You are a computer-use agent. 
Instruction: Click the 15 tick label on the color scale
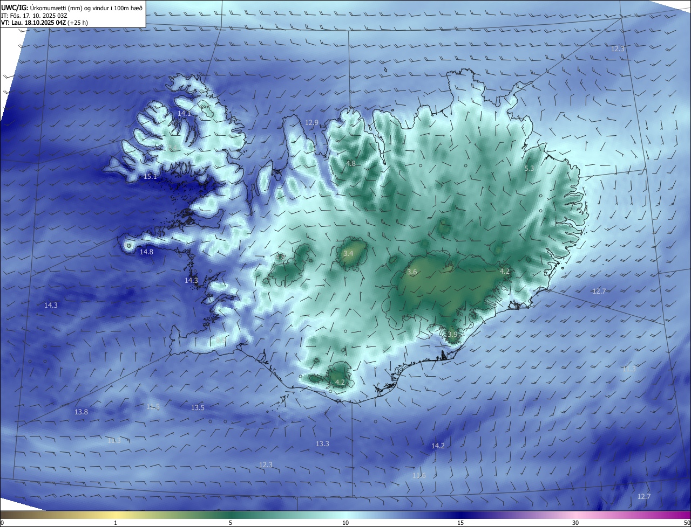click(x=460, y=523)
